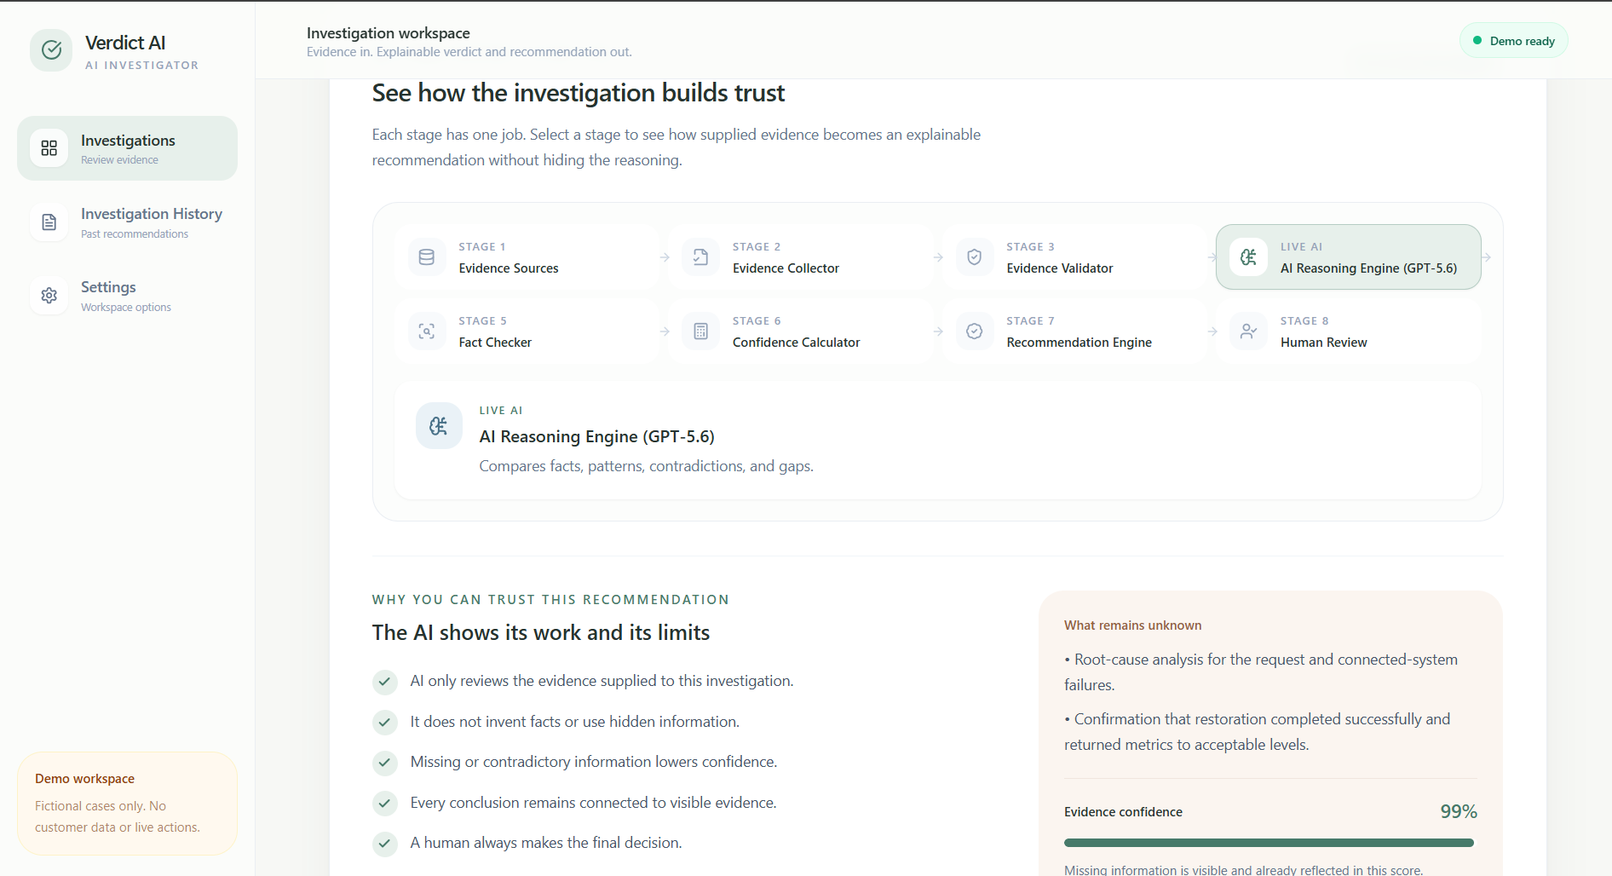
Task: Click the Investigations grid icon in sidebar
Action: [49, 148]
